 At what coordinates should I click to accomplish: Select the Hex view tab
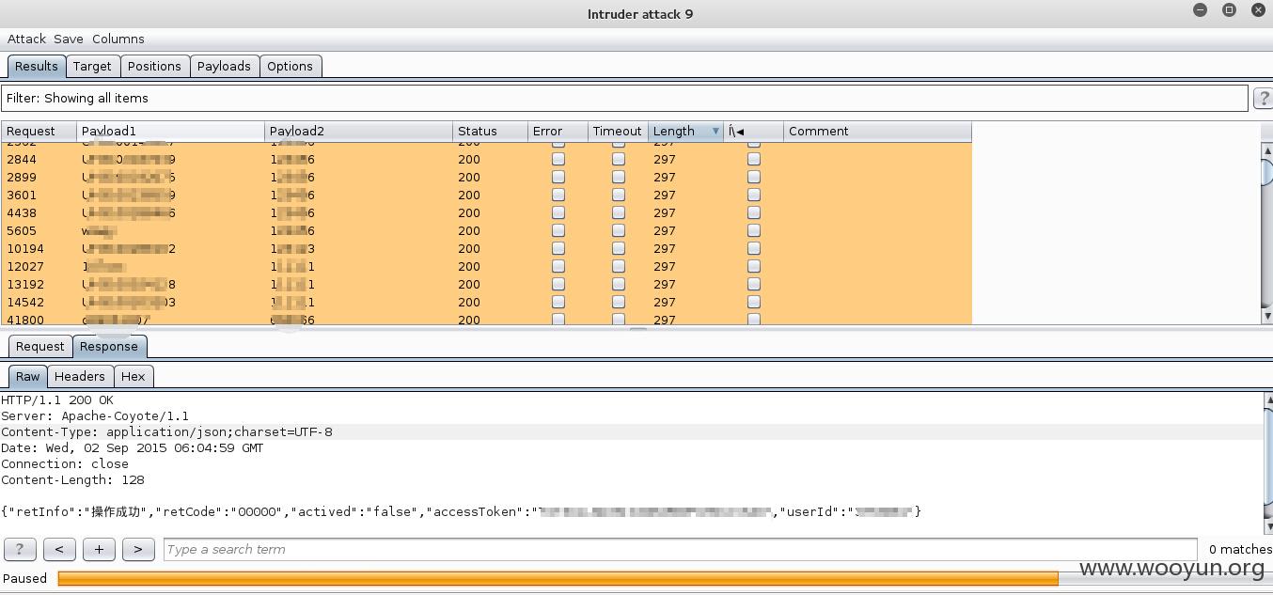pyautogui.click(x=134, y=376)
